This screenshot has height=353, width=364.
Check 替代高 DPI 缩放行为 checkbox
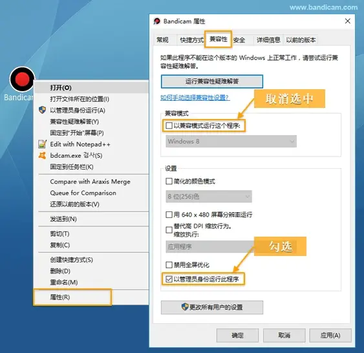tap(169, 230)
